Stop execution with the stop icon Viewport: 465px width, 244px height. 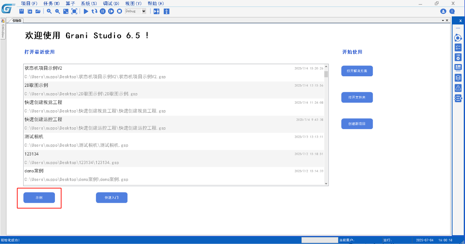tap(119, 11)
